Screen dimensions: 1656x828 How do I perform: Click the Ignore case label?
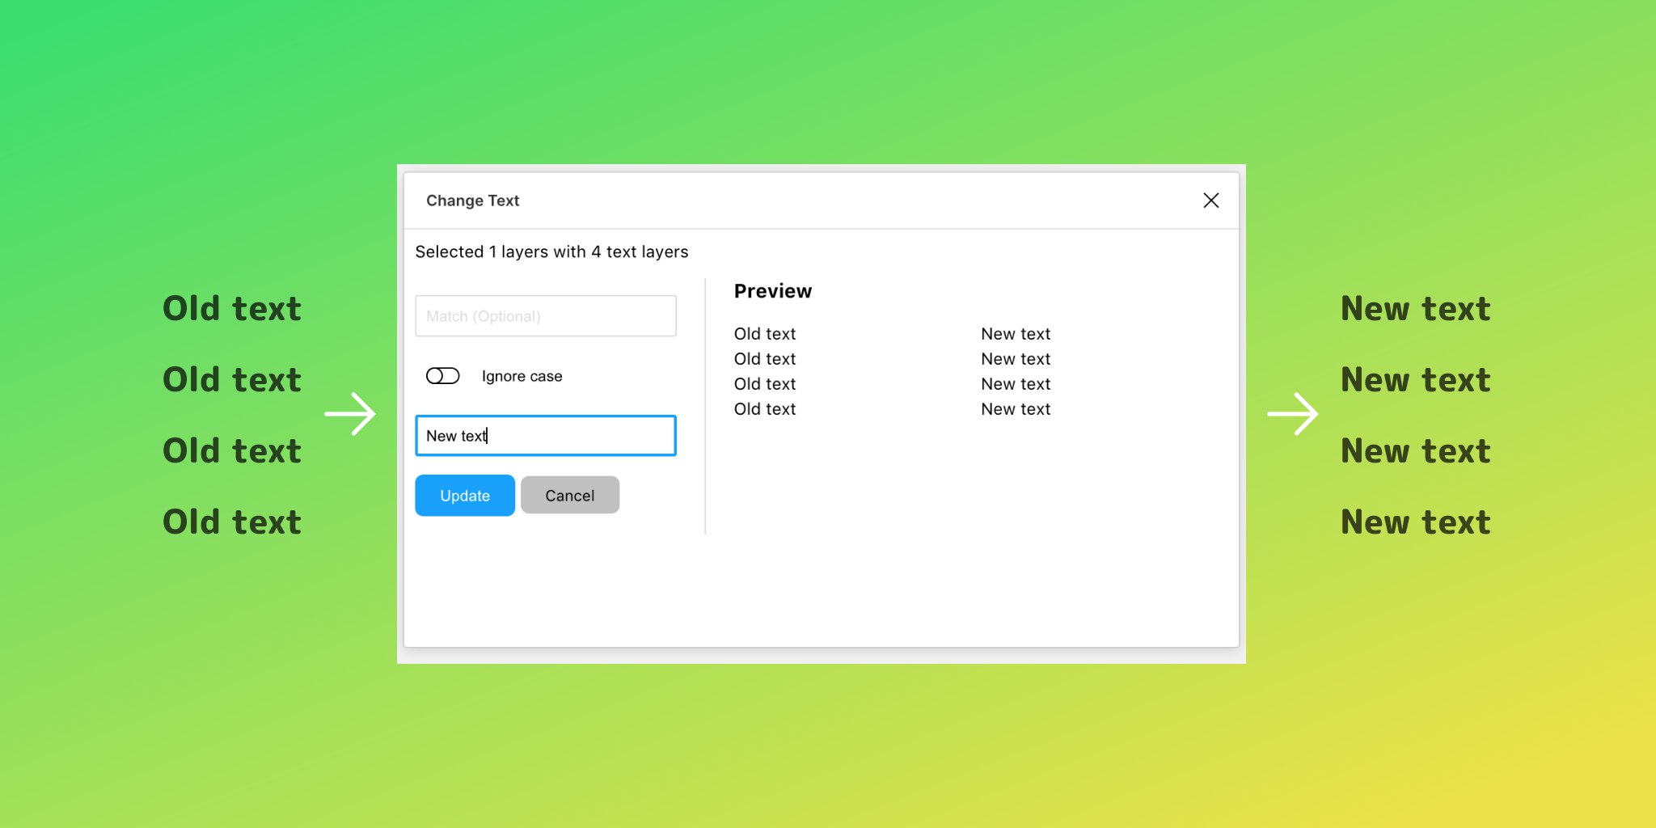point(522,376)
